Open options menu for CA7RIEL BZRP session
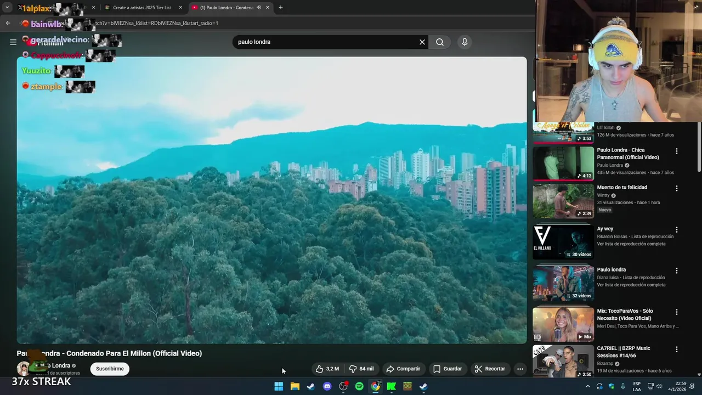 677,349
